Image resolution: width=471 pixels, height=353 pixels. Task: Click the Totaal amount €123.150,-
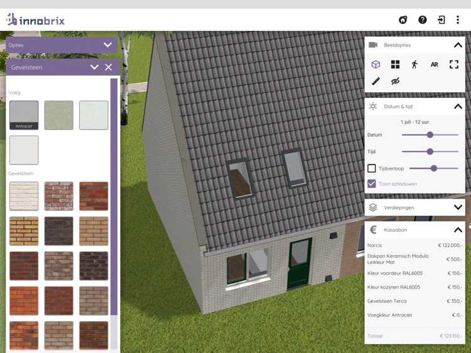pyautogui.click(x=451, y=336)
